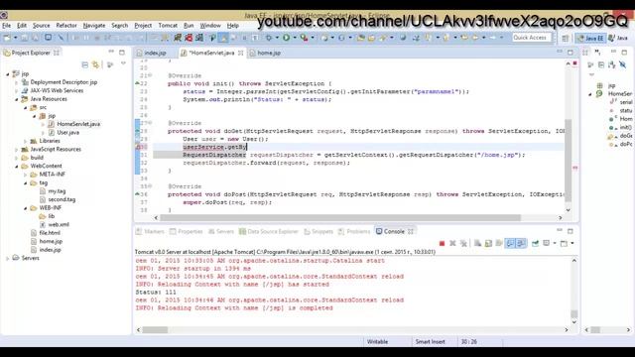
Task: Open the Source menu
Action: pos(42,25)
